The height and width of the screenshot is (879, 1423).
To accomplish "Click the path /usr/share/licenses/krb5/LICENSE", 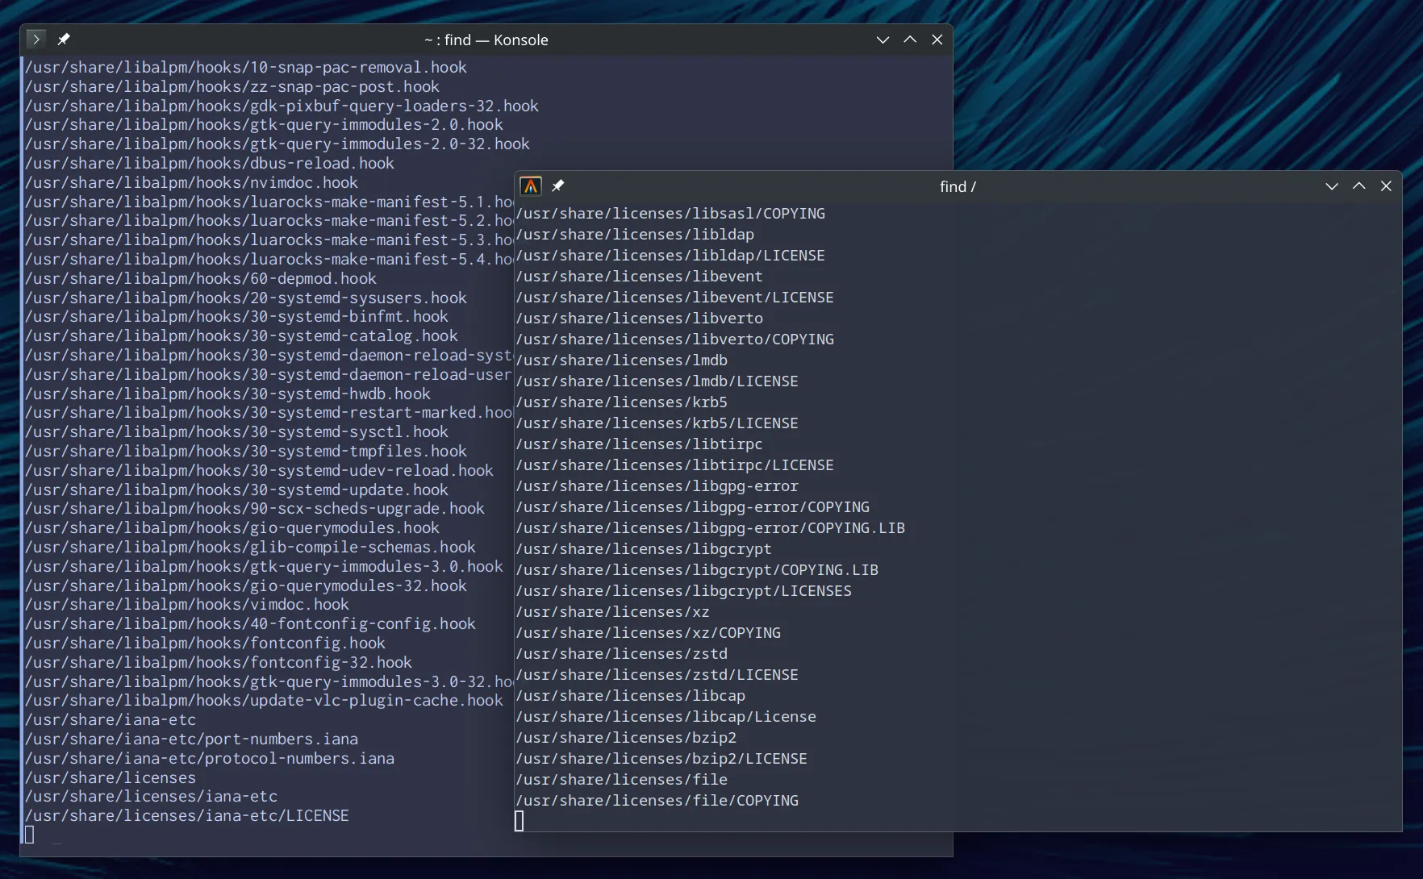I will [657, 423].
